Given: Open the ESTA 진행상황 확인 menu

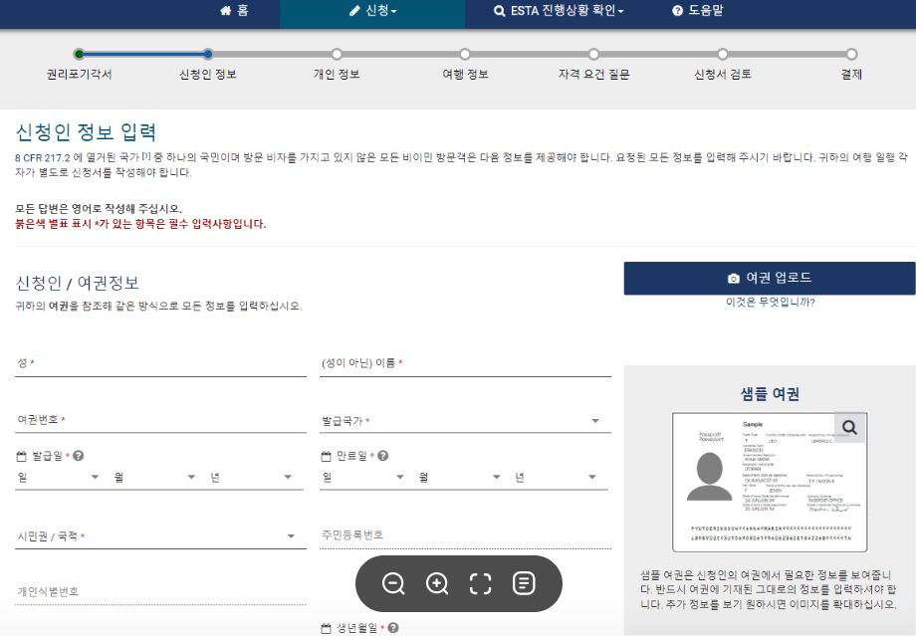Looking at the screenshot, I should [560, 11].
